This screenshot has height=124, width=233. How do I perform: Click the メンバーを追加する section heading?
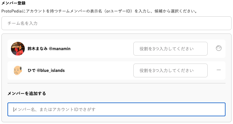click(27, 93)
